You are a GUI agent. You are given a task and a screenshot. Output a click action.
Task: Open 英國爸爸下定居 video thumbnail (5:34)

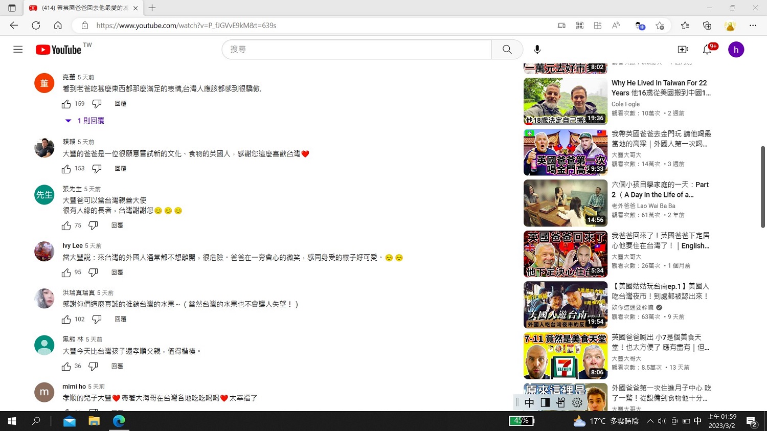(x=566, y=254)
